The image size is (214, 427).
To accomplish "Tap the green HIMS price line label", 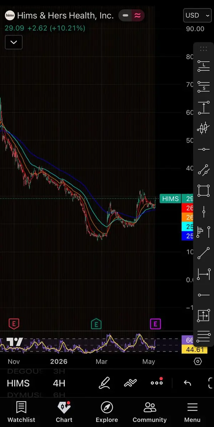I will point(170,199).
